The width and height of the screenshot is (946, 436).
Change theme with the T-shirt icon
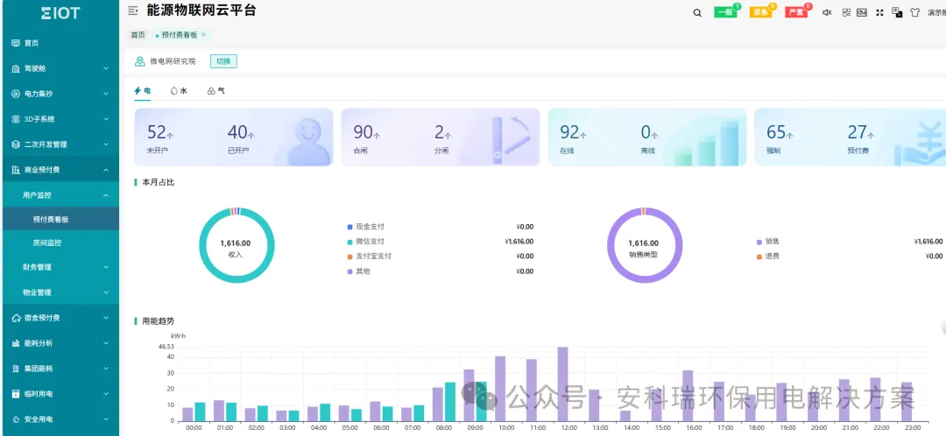(x=915, y=12)
